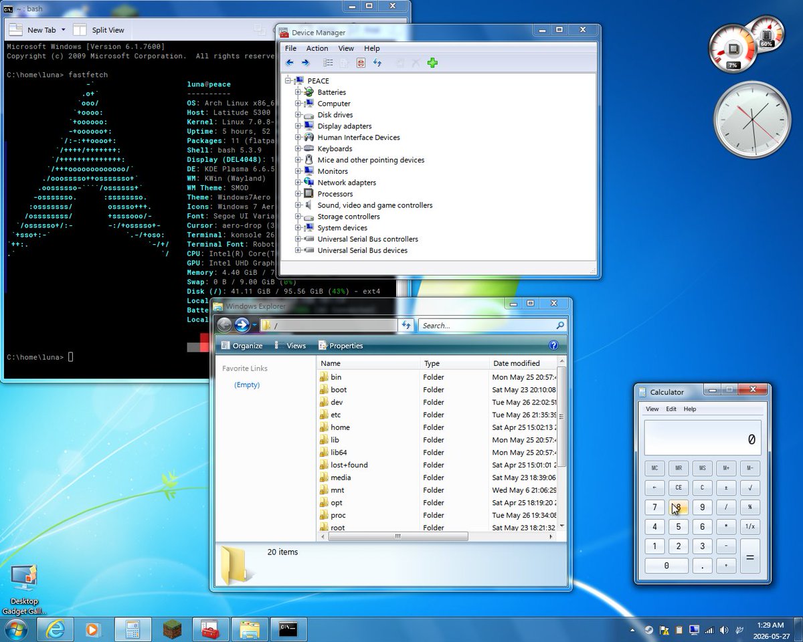Show hidden tray icons arrow
This screenshot has width=803, height=642.
(633, 630)
